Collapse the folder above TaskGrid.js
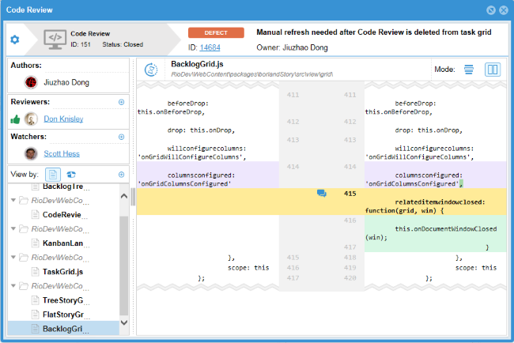This screenshot has height=343, width=514. 13,257
